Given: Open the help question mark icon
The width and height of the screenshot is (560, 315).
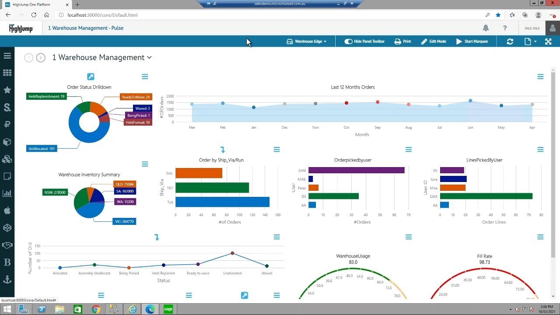Looking at the screenshot, I should pos(505,28).
